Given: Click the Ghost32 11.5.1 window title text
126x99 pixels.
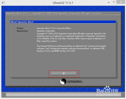Looking at the screenshot, I should click(63, 3).
